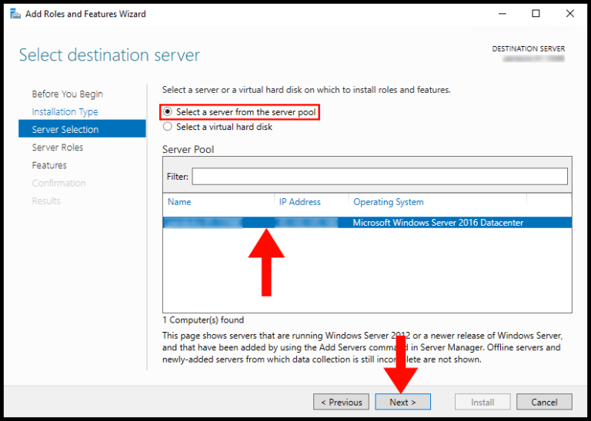The image size is (591, 421).
Task: Go to the Before You Begin step
Action: pos(67,94)
